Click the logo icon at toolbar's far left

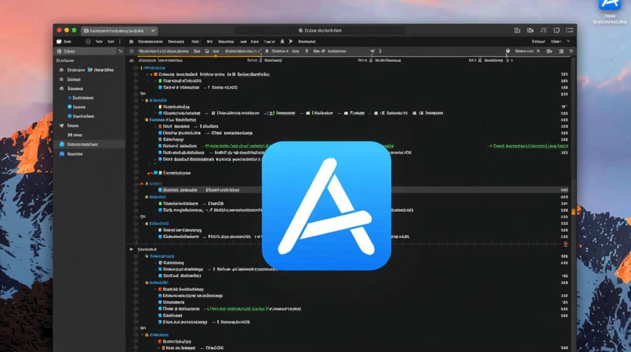pos(59,41)
